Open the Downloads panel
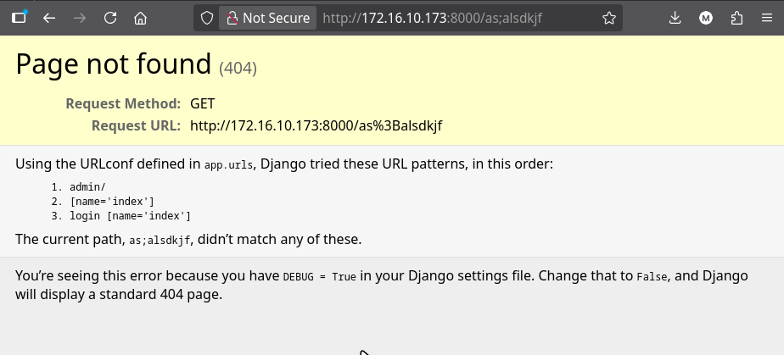This screenshot has height=355, width=784. pyautogui.click(x=675, y=18)
